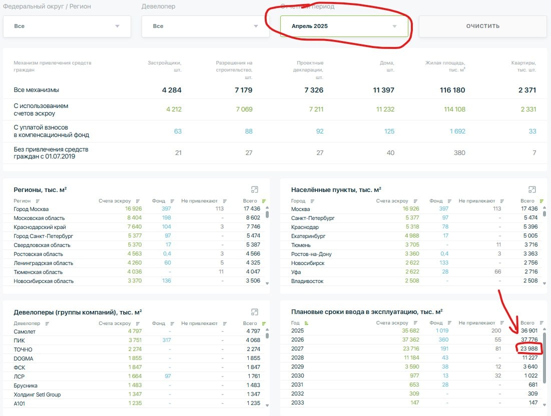Sort Населённые пункты by Всего column
Viewport: 551px width, 416px height.
pyautogui.click(x=541, y=201)
